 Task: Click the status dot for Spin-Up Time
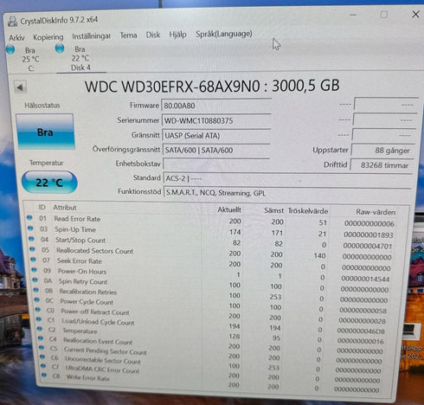coord(30,228)
